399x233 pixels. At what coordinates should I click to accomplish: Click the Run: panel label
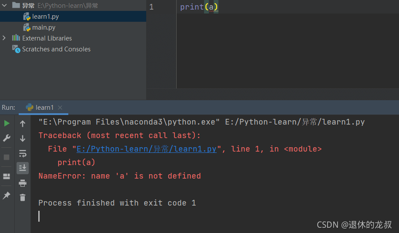click(8, 108)
